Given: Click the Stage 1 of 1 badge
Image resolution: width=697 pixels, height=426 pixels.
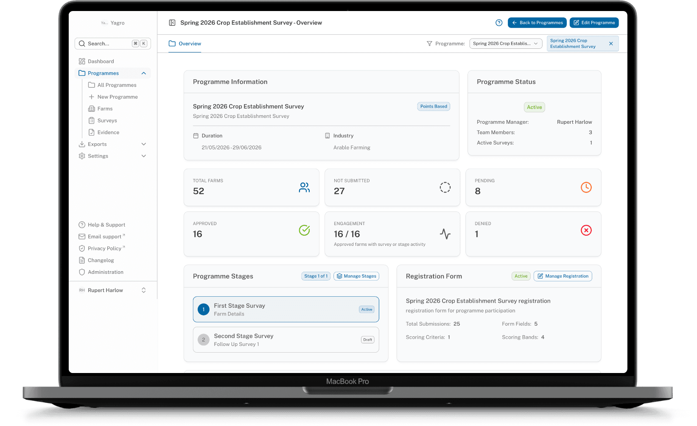Looking at the screenshot, I should pyautogui.click(x=316, y=276).
